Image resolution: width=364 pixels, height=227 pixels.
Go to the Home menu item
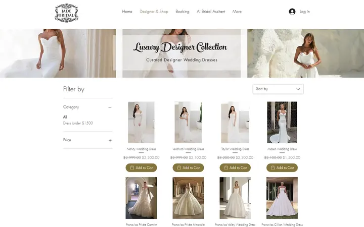click(x=127, y=12)
